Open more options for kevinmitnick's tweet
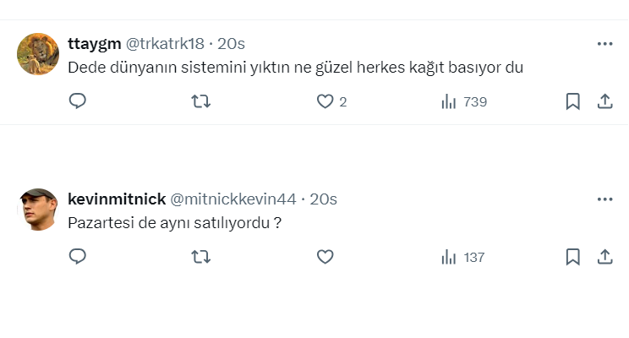 (604, 199)
